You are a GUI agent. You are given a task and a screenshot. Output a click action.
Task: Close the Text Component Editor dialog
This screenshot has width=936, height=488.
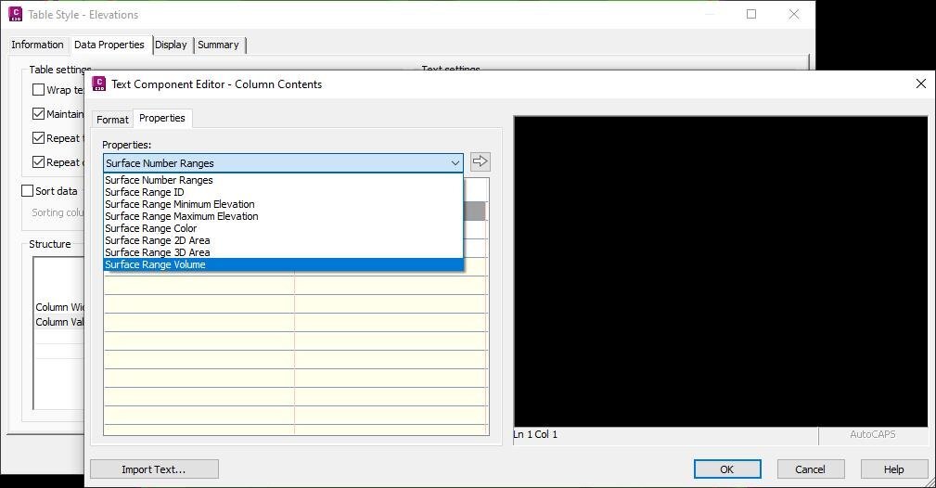pos(920,83)
